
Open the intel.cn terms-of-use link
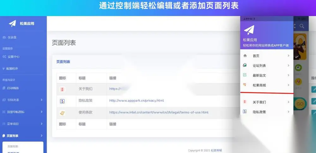pyautogui.click(x=159, y=112)
